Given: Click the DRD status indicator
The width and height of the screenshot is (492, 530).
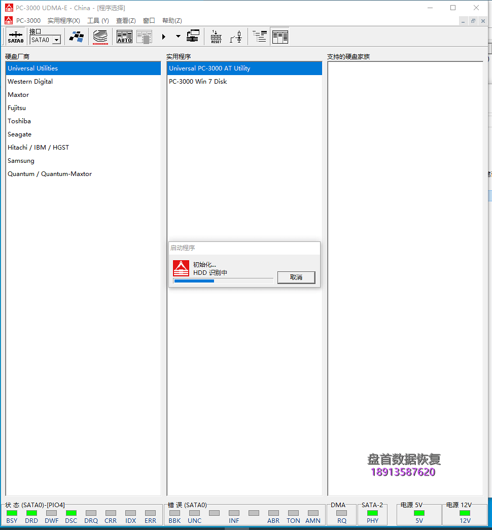Looking at the screenshot, I should [31, 513].
